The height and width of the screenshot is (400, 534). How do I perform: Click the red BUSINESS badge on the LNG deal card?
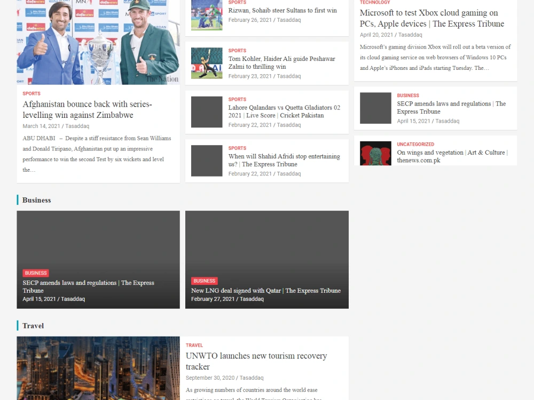(205, 281)
